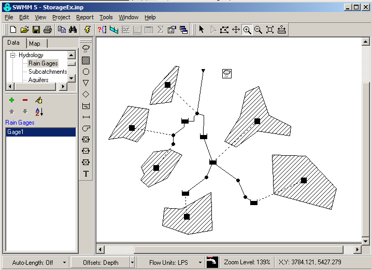Delete selected object with red minus

point(25,100)
